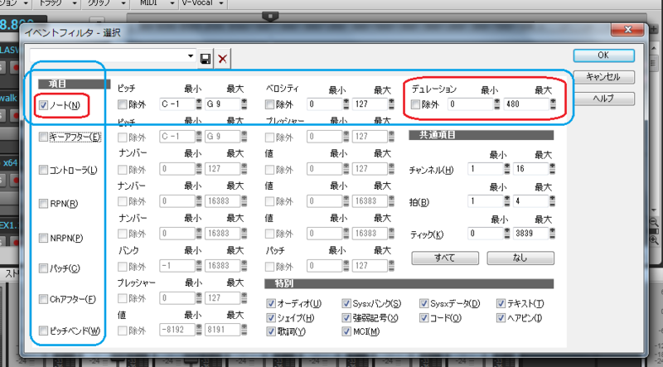Check the ピッチベンド(W) checkbox
The image size is (663, 367).
[x=43, y=331]
